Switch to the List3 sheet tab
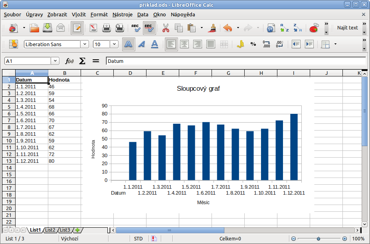Image resolution: width=370 pixels, height=244 pixels. (x=65, y=230)
